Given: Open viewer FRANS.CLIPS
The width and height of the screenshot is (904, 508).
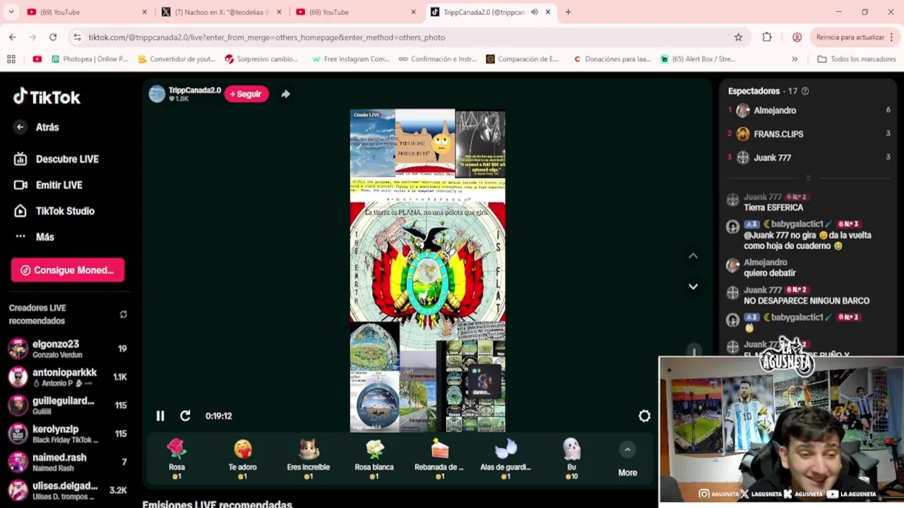Looking at the screenshot, I should click(808, 134).
